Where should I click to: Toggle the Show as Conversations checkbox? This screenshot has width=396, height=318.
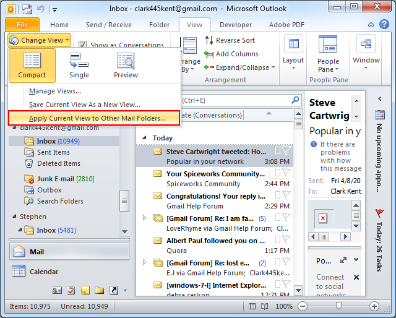[x=82, y=45]
